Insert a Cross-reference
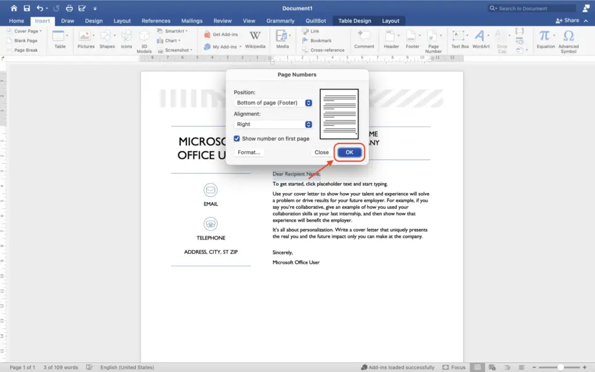Viewport: 595px width, 372px height. pyautogui.click(x=323, y=50)
